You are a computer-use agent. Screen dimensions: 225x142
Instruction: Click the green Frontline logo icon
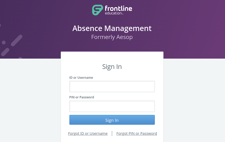[97, 10]
